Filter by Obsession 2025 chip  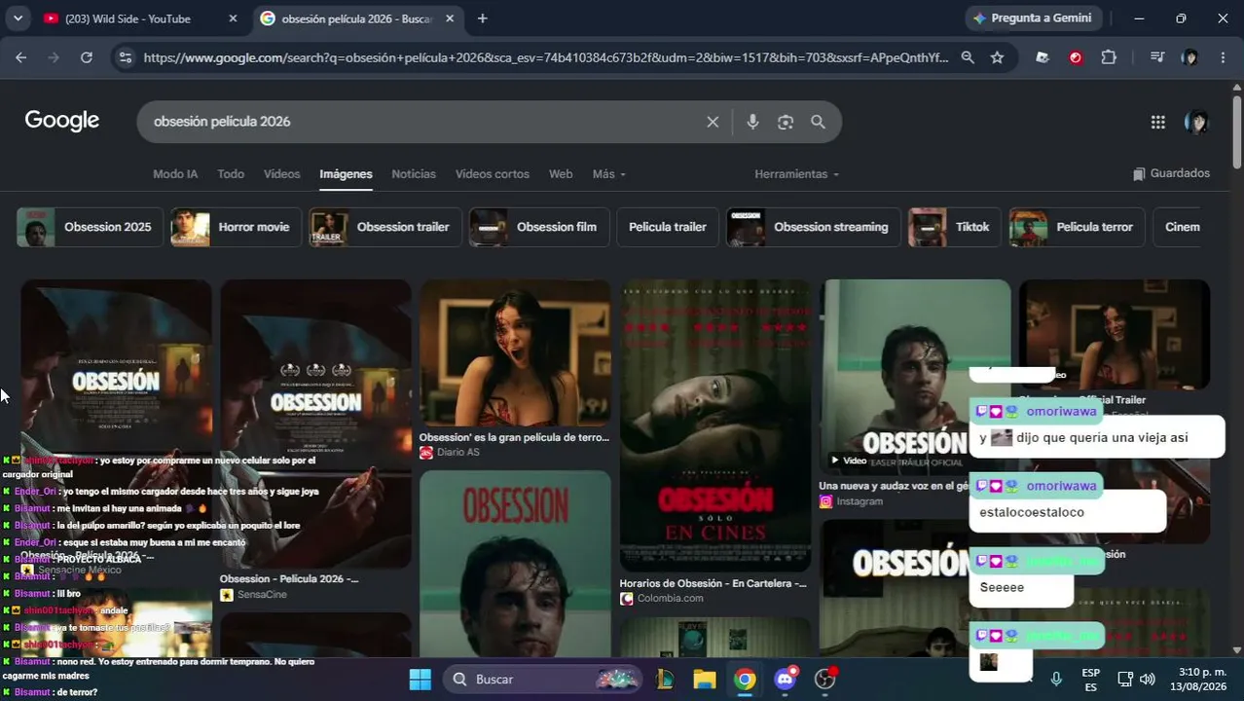tap(89, 227)
